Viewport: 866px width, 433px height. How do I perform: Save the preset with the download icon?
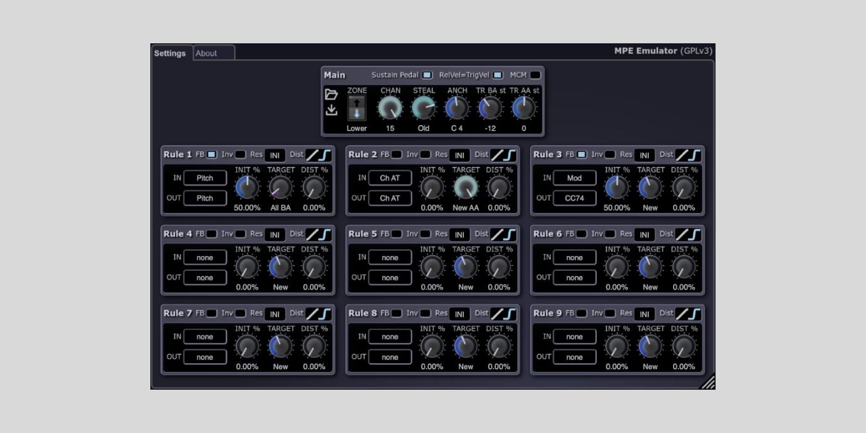pyautogui.click(x=332, y=109)
